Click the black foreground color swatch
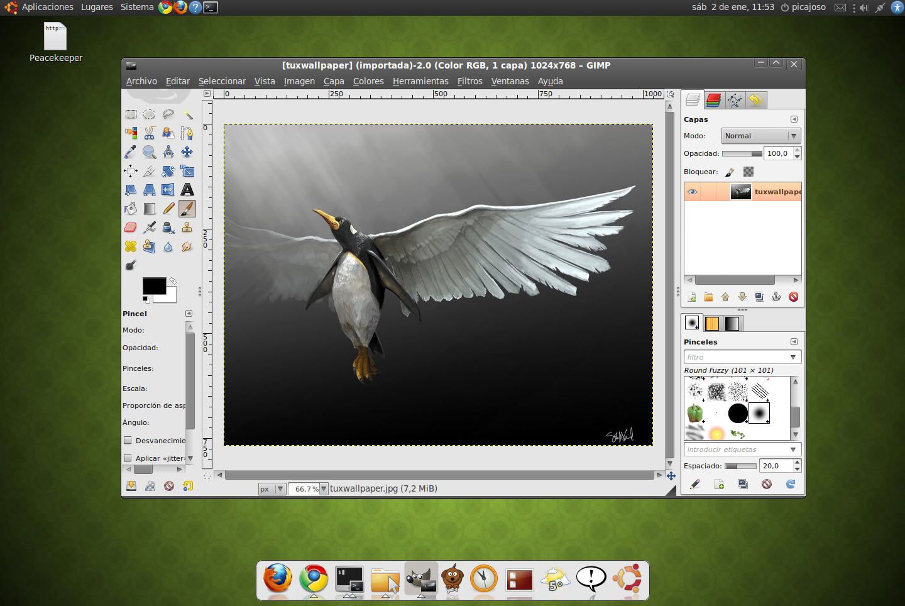Screen dimensions: 905x606 pos(153,285)
